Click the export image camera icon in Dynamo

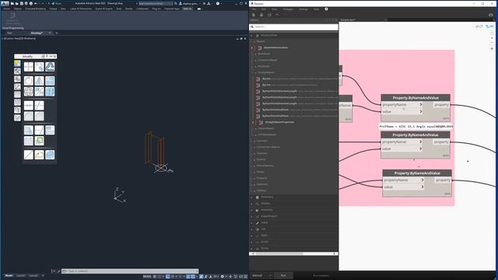(x=491, y=15)
